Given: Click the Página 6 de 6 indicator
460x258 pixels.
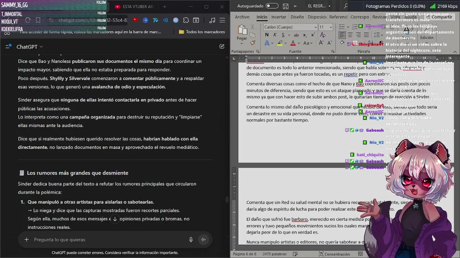Looking at the screenshot, I should tap(245, 254).
